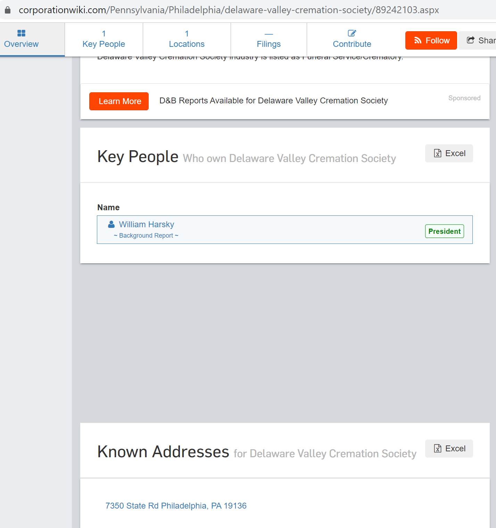496x528 pixels.
Task: Click the Contribute pencil edit icon
Action: [352, 33]
